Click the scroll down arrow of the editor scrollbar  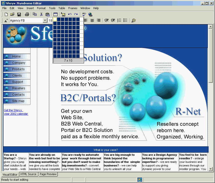tap(210, 169)
